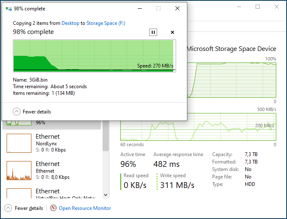This screenshot has height=219, width=287.
Task: Click the scroll down arrow in sidebar
Action: (105, 195)
